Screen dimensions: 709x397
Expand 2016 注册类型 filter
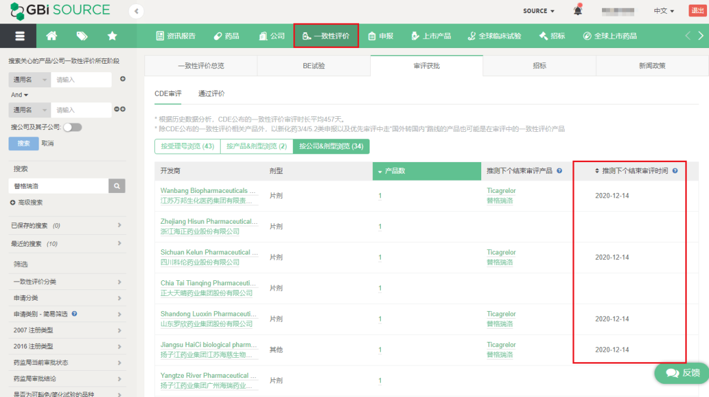(66, 346)
